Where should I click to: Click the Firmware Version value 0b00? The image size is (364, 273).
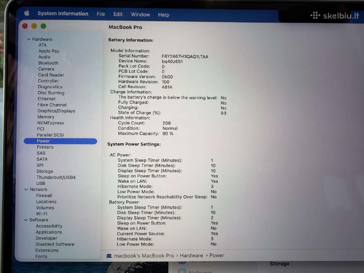167,77
